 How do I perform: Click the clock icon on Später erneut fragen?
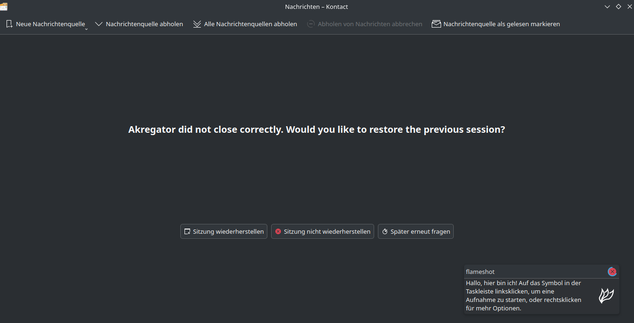click(x=385, y=231)
